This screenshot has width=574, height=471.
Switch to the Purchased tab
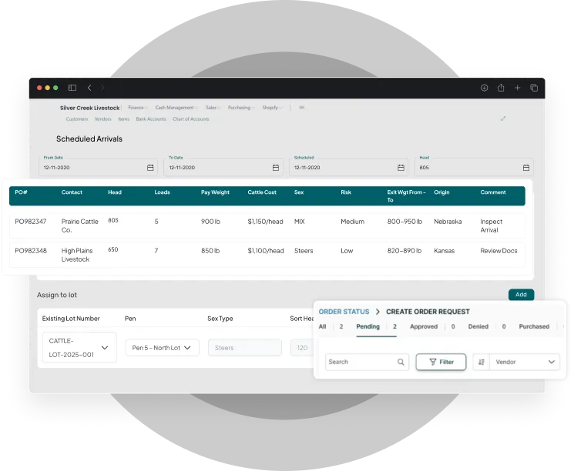534,326
